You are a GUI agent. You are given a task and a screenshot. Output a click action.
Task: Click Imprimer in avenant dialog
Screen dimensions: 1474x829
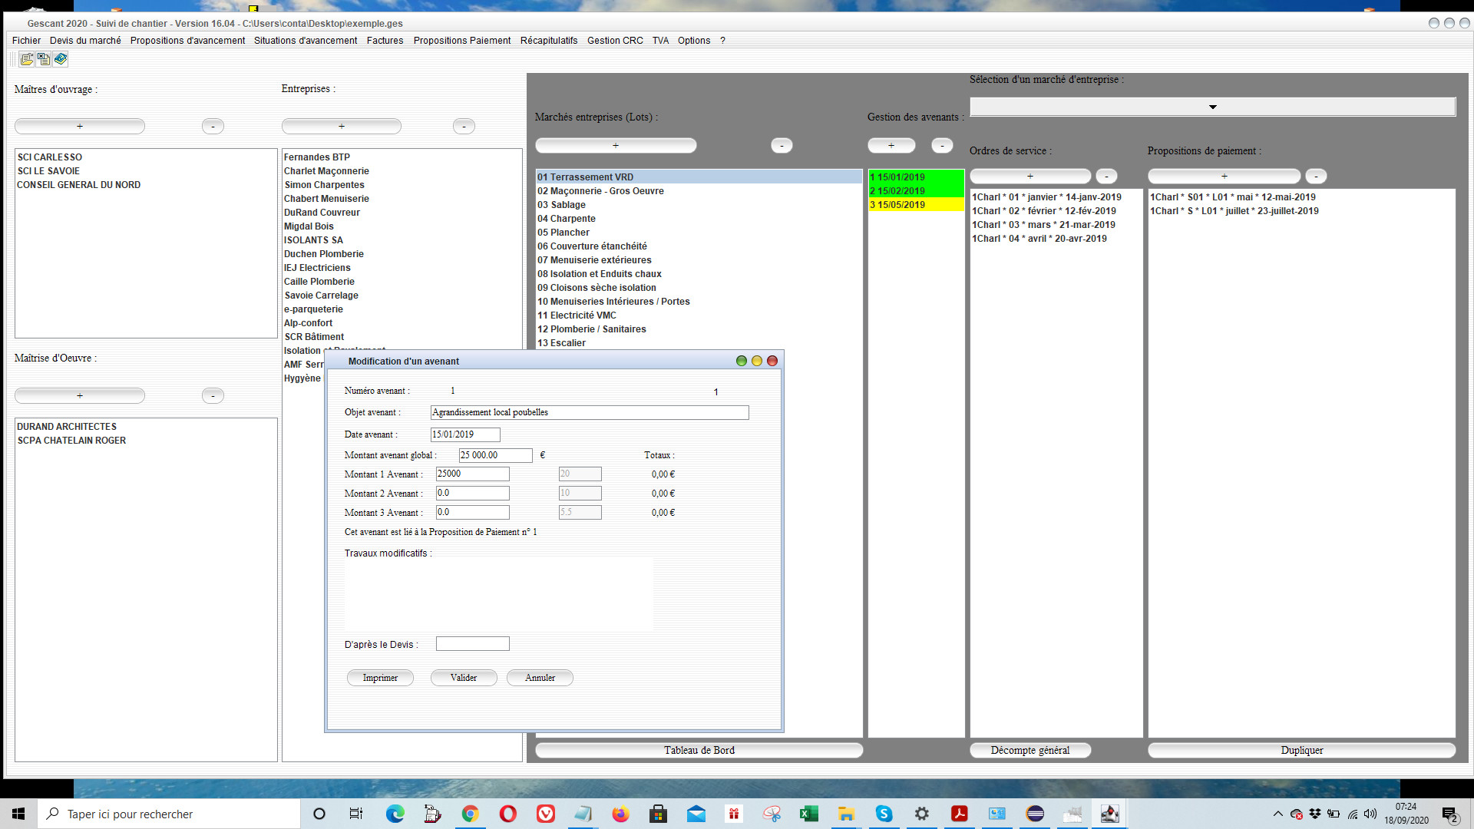click(x=380, y=678)
